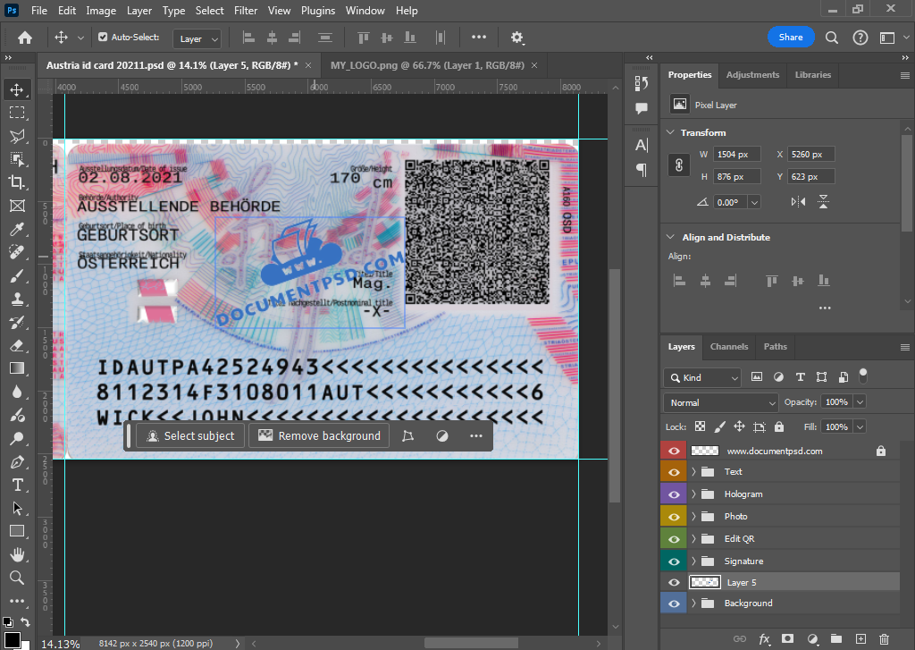Open the layer filter Kind dropdown
The height and width of the screenshot is (650, 915).
click(702, 378)
